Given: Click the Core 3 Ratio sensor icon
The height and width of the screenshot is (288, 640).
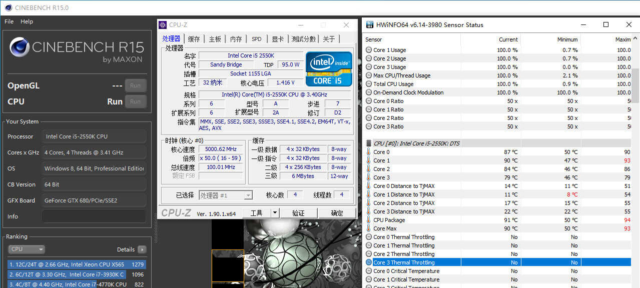Looking at the screenshot, I should click(x=369, y=126).
